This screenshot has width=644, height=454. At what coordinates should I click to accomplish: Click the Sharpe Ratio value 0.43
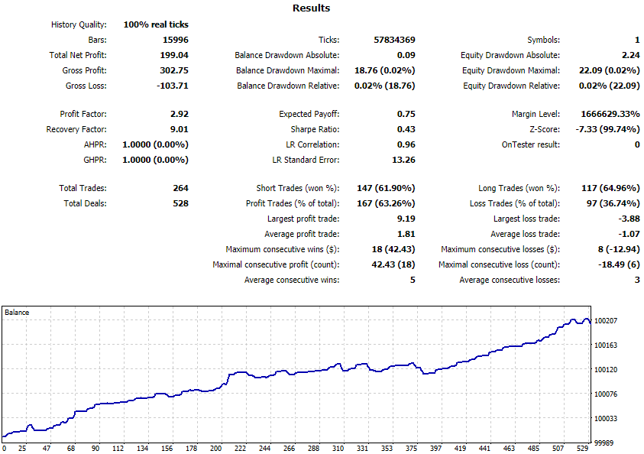tap(406, 129)
